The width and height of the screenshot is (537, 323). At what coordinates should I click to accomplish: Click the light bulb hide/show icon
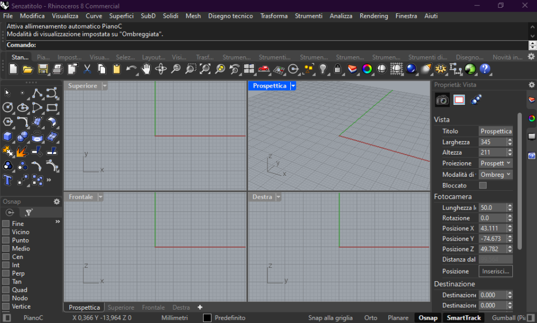pos(323,69)
